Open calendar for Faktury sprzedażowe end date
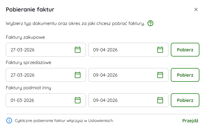Viewport: 204px width, 130px height. 160,75
